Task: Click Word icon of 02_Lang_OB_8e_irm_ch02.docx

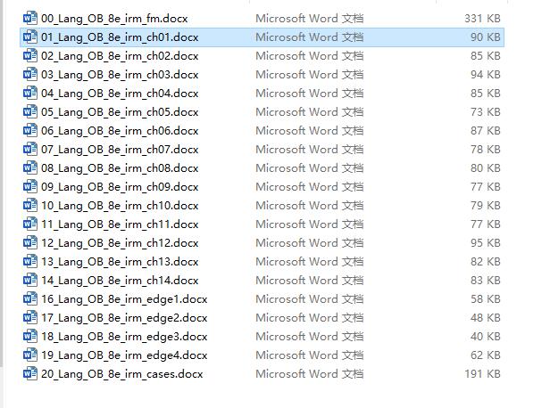Action: click(x=30, y=55)
